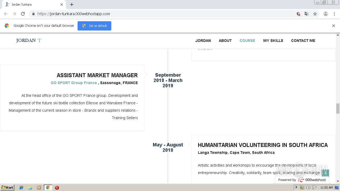The width and height of the screenshot is (340, 191).
Task: Select the Jordan Tunkara browser tab
Action: pyautogui.click(x=34, y=5)
